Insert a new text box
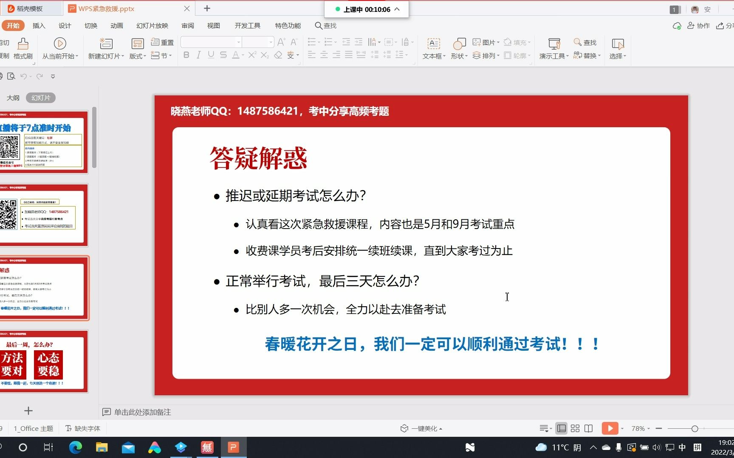Screen dimensions: 734x458 433,47
